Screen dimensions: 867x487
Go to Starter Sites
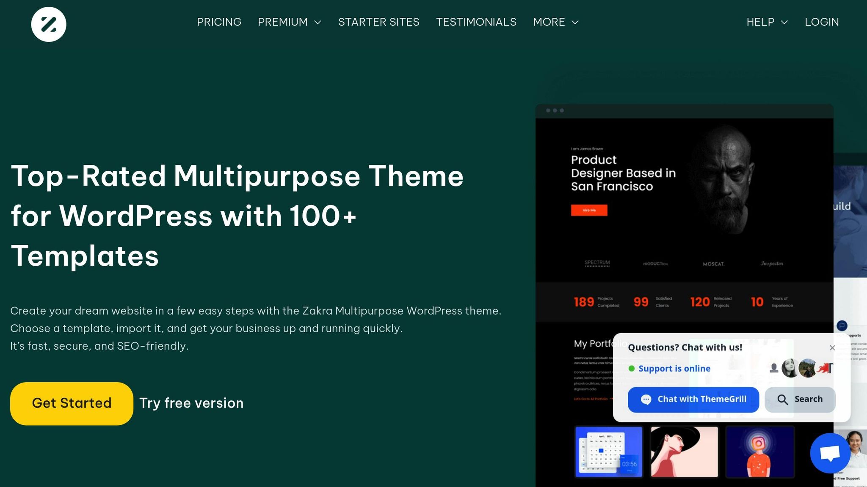coord(379,22)
